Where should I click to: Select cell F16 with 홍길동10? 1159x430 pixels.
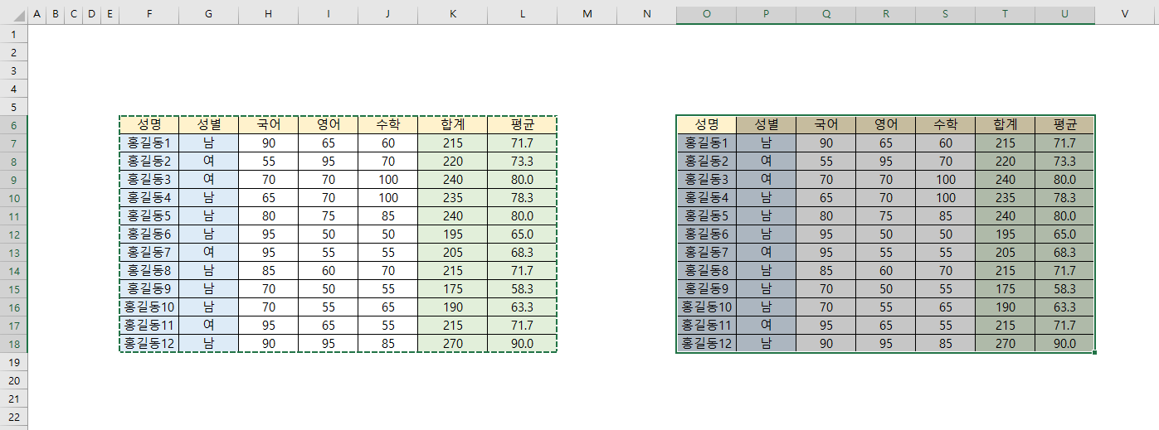pos(149,307)
